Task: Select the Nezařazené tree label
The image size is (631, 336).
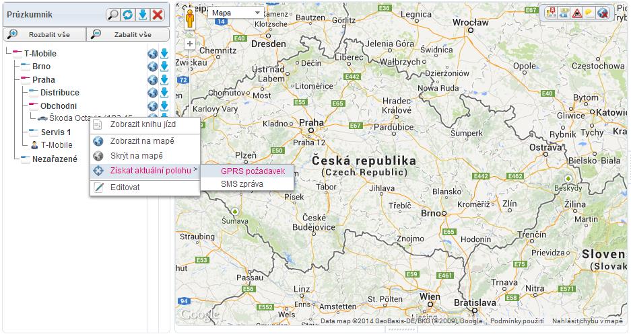Action: [55, 159]
